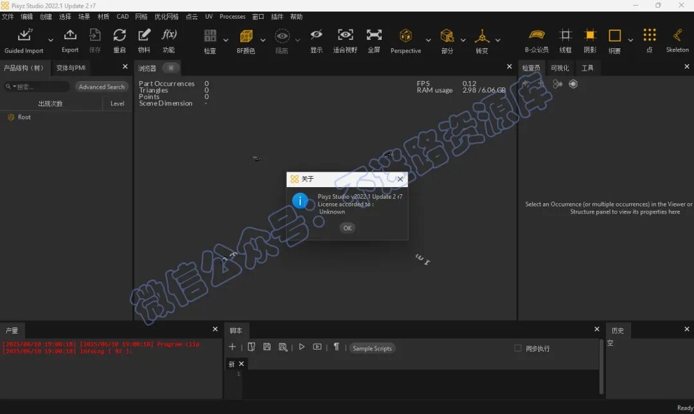
Task: Click the Level column header
Action: pyautogui.click(x=118, y=104)
